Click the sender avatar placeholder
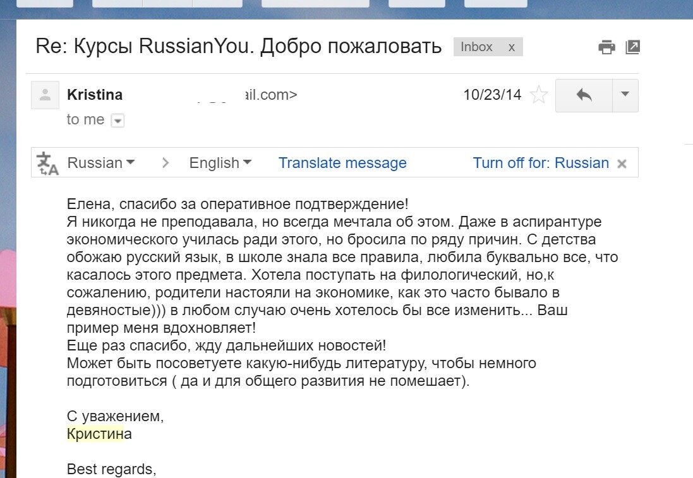 click(45, 95)
